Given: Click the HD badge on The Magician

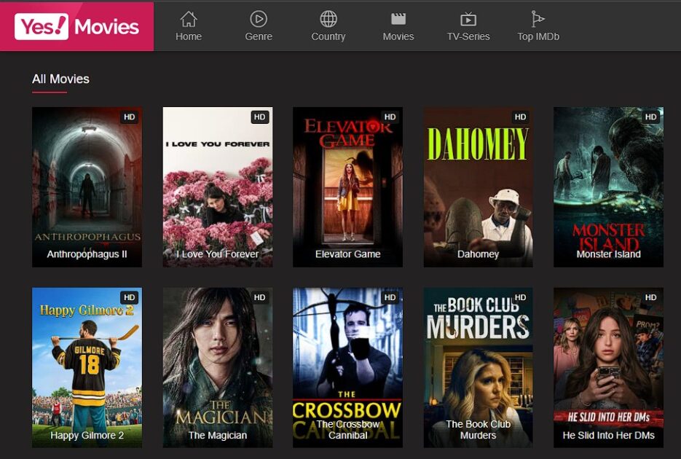Looking at the screenshot, I should 260,297.
